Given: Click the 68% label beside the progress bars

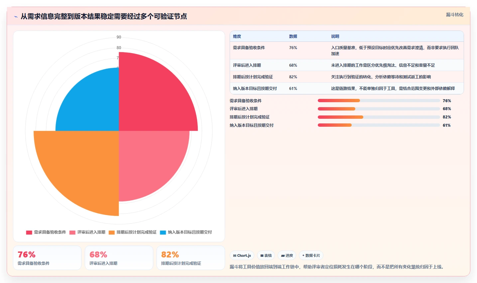Looking at the screenshot, I should 447,109.
